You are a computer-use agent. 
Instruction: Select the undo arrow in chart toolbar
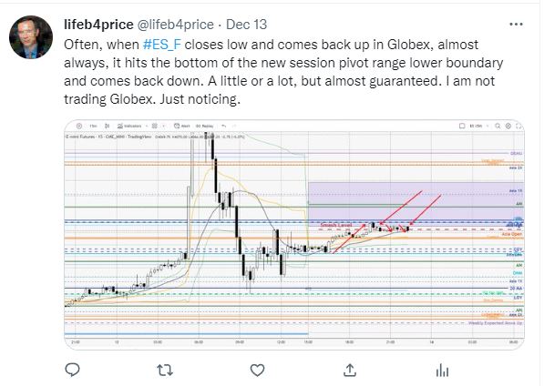coord(224,126)
